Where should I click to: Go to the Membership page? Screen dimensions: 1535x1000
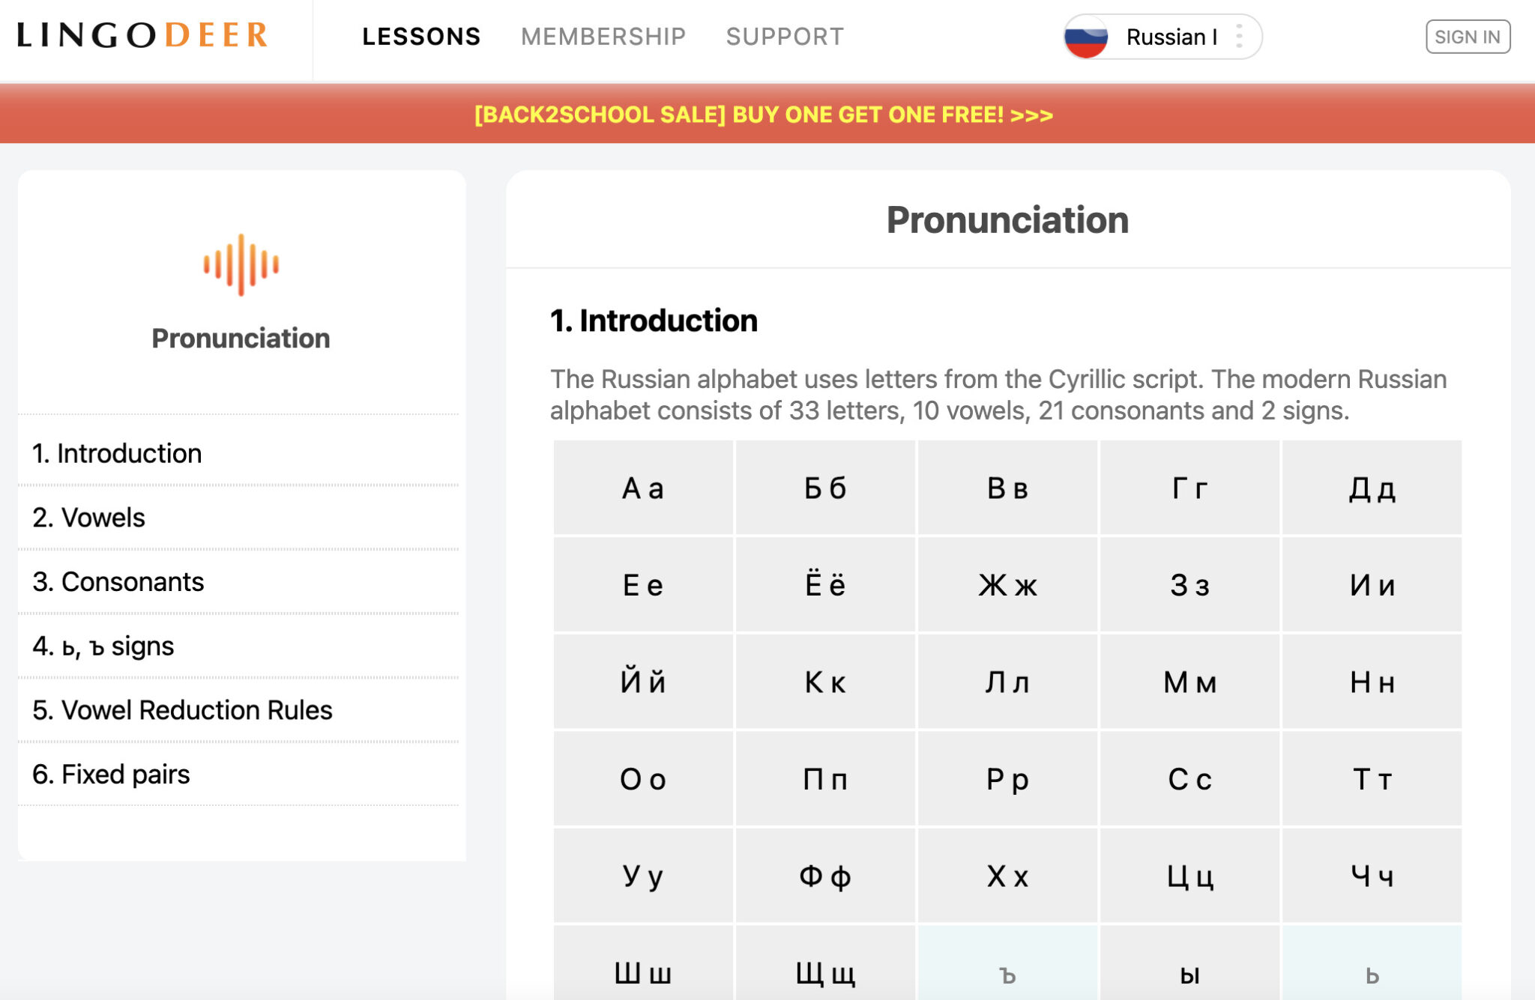(603, 37)
